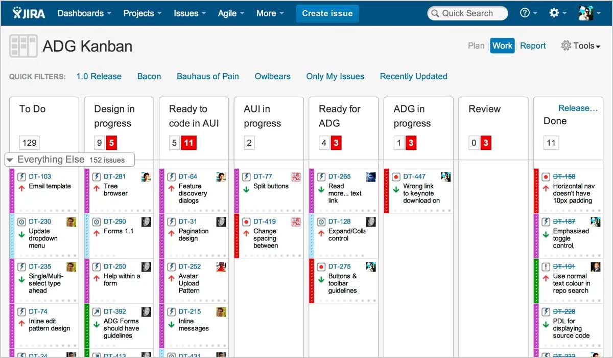Switch to the Report view
The image size is (613, 358).
pos(533,46)
